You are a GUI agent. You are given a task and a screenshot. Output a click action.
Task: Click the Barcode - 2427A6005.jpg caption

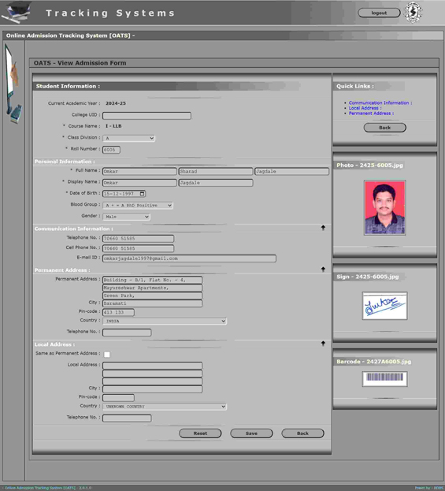(374, 362)
